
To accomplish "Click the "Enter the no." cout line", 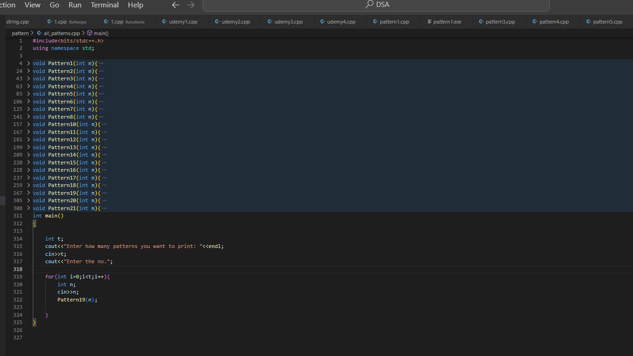I will (79, 262).
